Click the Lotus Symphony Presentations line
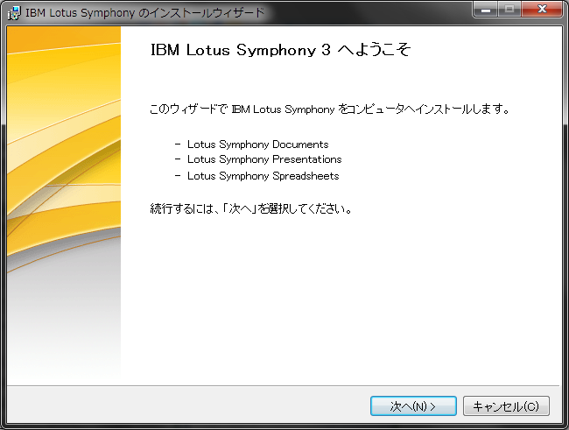This screenshot has height=430, width=569. [264, 159]
